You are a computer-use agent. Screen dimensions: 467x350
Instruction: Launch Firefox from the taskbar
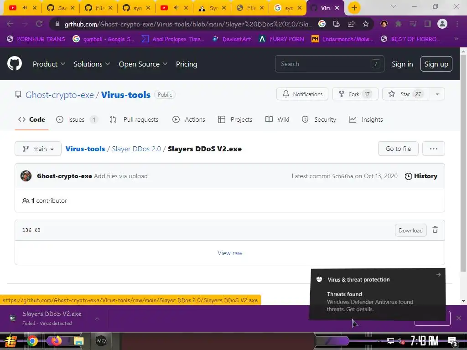56,341
